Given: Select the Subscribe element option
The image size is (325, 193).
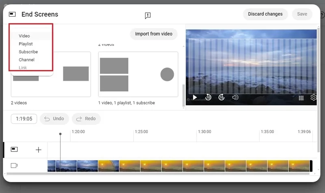Looking at the screenshot, I should coord(28,52).
